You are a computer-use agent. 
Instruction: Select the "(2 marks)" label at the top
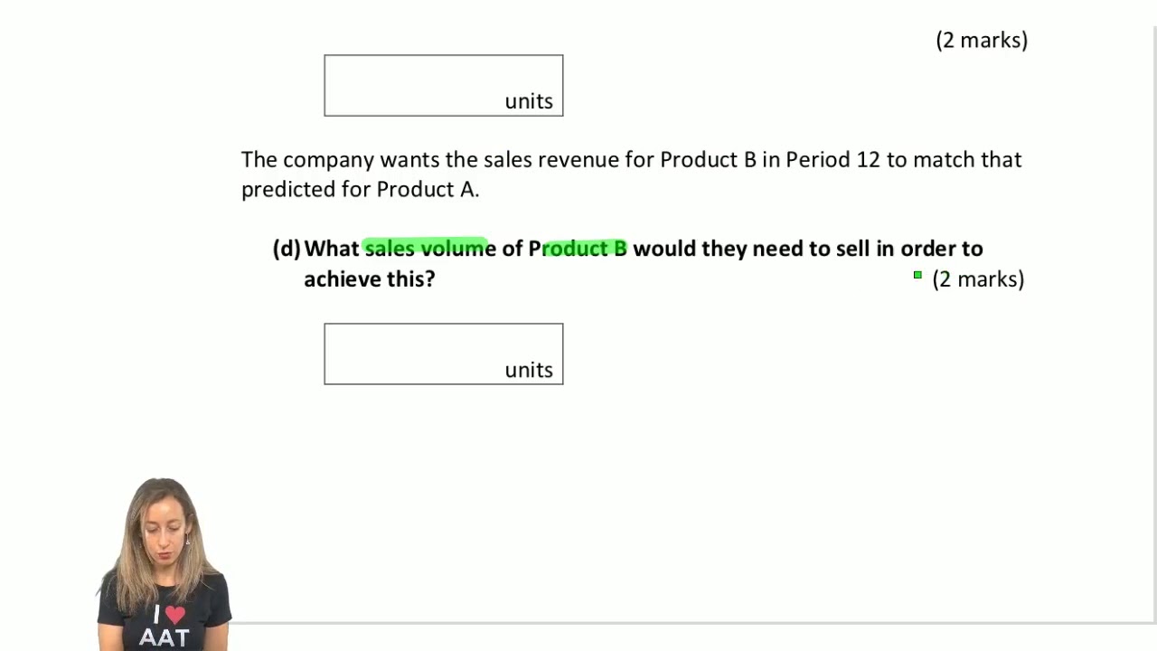(982, 41)
